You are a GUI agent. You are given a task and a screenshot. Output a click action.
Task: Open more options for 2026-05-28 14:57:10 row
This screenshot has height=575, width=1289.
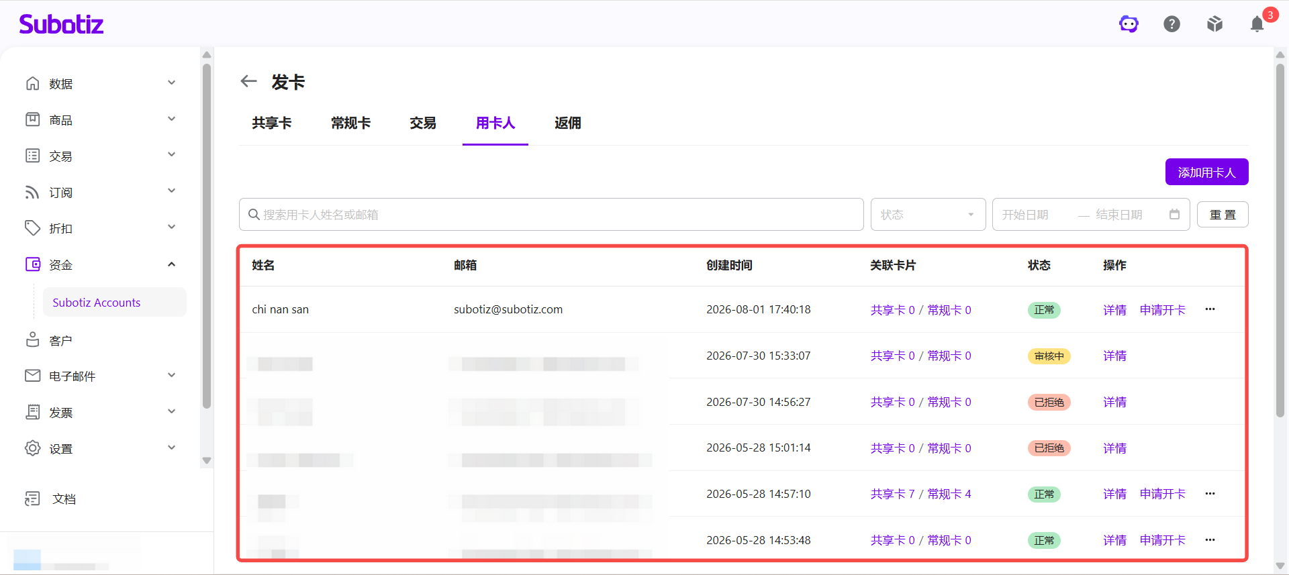(1210, 494)
